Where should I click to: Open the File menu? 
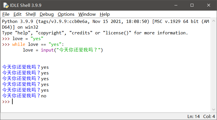pyautogui.click(x=6, y=14)
